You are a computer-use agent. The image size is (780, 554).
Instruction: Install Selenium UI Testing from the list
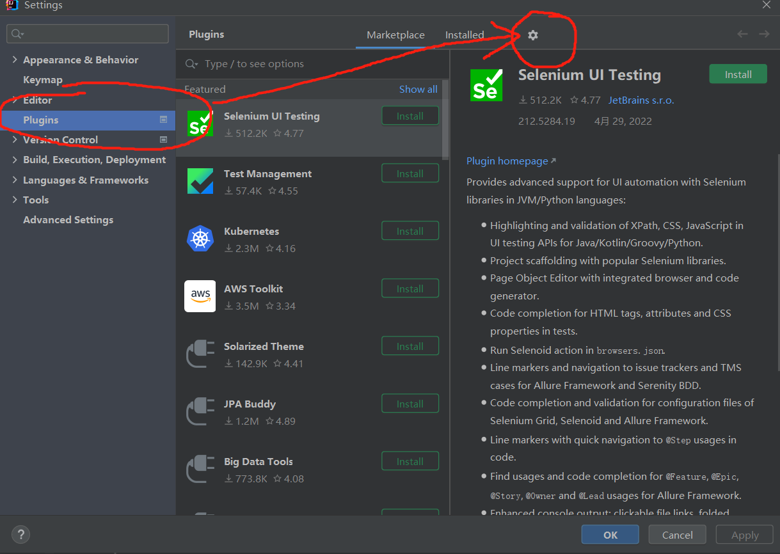[x=410, y=116]
